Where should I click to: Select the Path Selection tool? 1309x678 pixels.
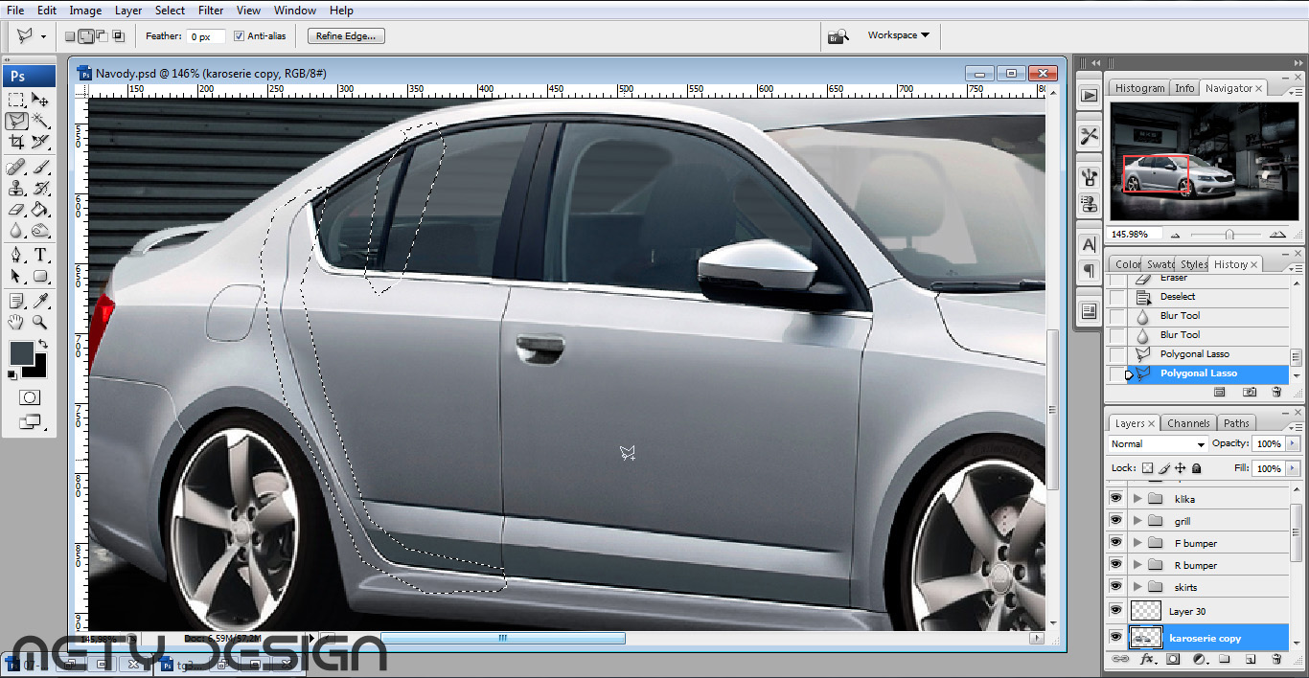(x=16, y=277)
